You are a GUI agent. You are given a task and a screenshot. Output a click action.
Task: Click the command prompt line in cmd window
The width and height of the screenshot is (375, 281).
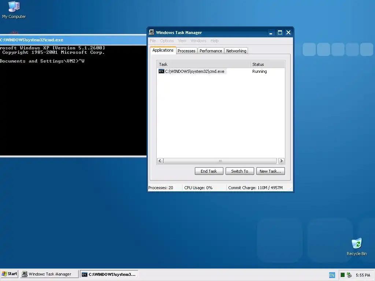42,61
